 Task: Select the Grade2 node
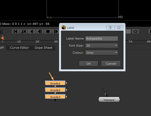point(55,90)
